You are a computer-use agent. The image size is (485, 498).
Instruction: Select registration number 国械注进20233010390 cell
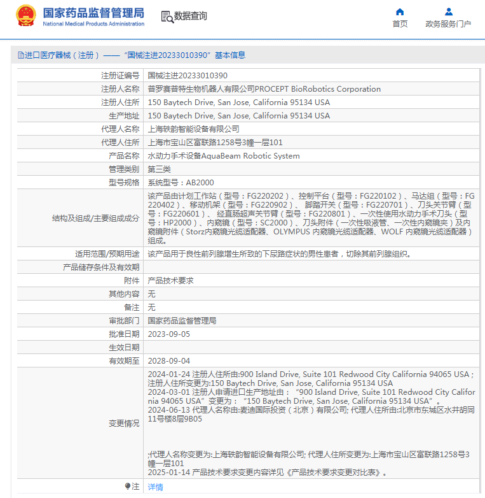(x=188, y=76)
